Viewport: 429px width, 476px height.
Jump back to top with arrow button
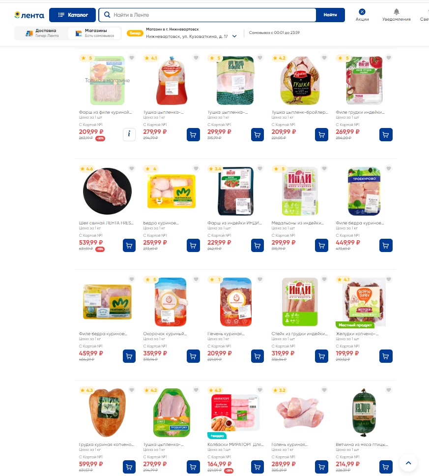[408, 463]
